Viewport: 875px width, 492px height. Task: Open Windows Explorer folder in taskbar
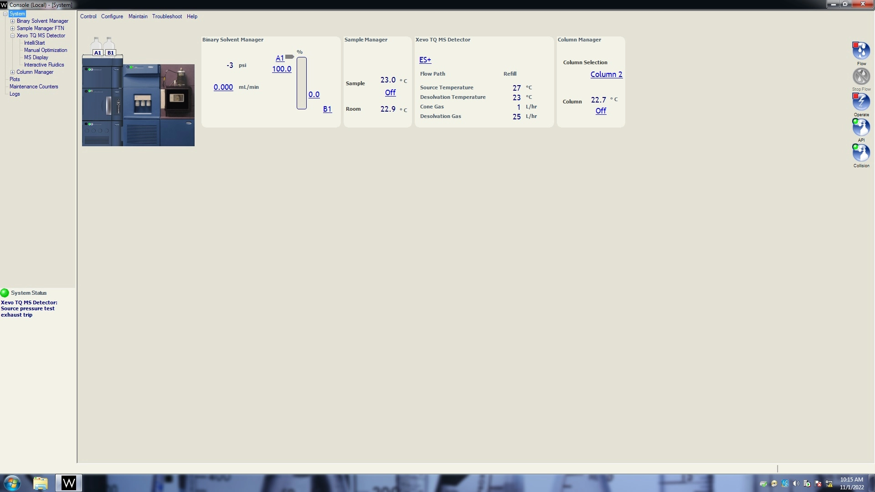41,483
